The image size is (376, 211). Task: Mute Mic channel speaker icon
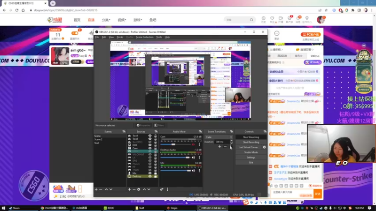(194, 171)
